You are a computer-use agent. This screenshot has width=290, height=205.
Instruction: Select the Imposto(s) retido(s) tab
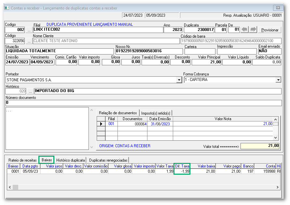[155, 113]
